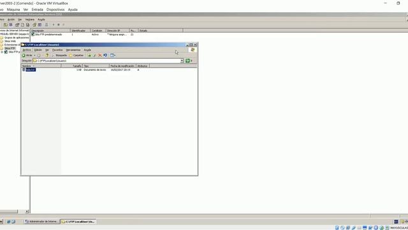Click the red X delete icon
Viewport: 408px width, 230px height.
[x=100, y=56]
